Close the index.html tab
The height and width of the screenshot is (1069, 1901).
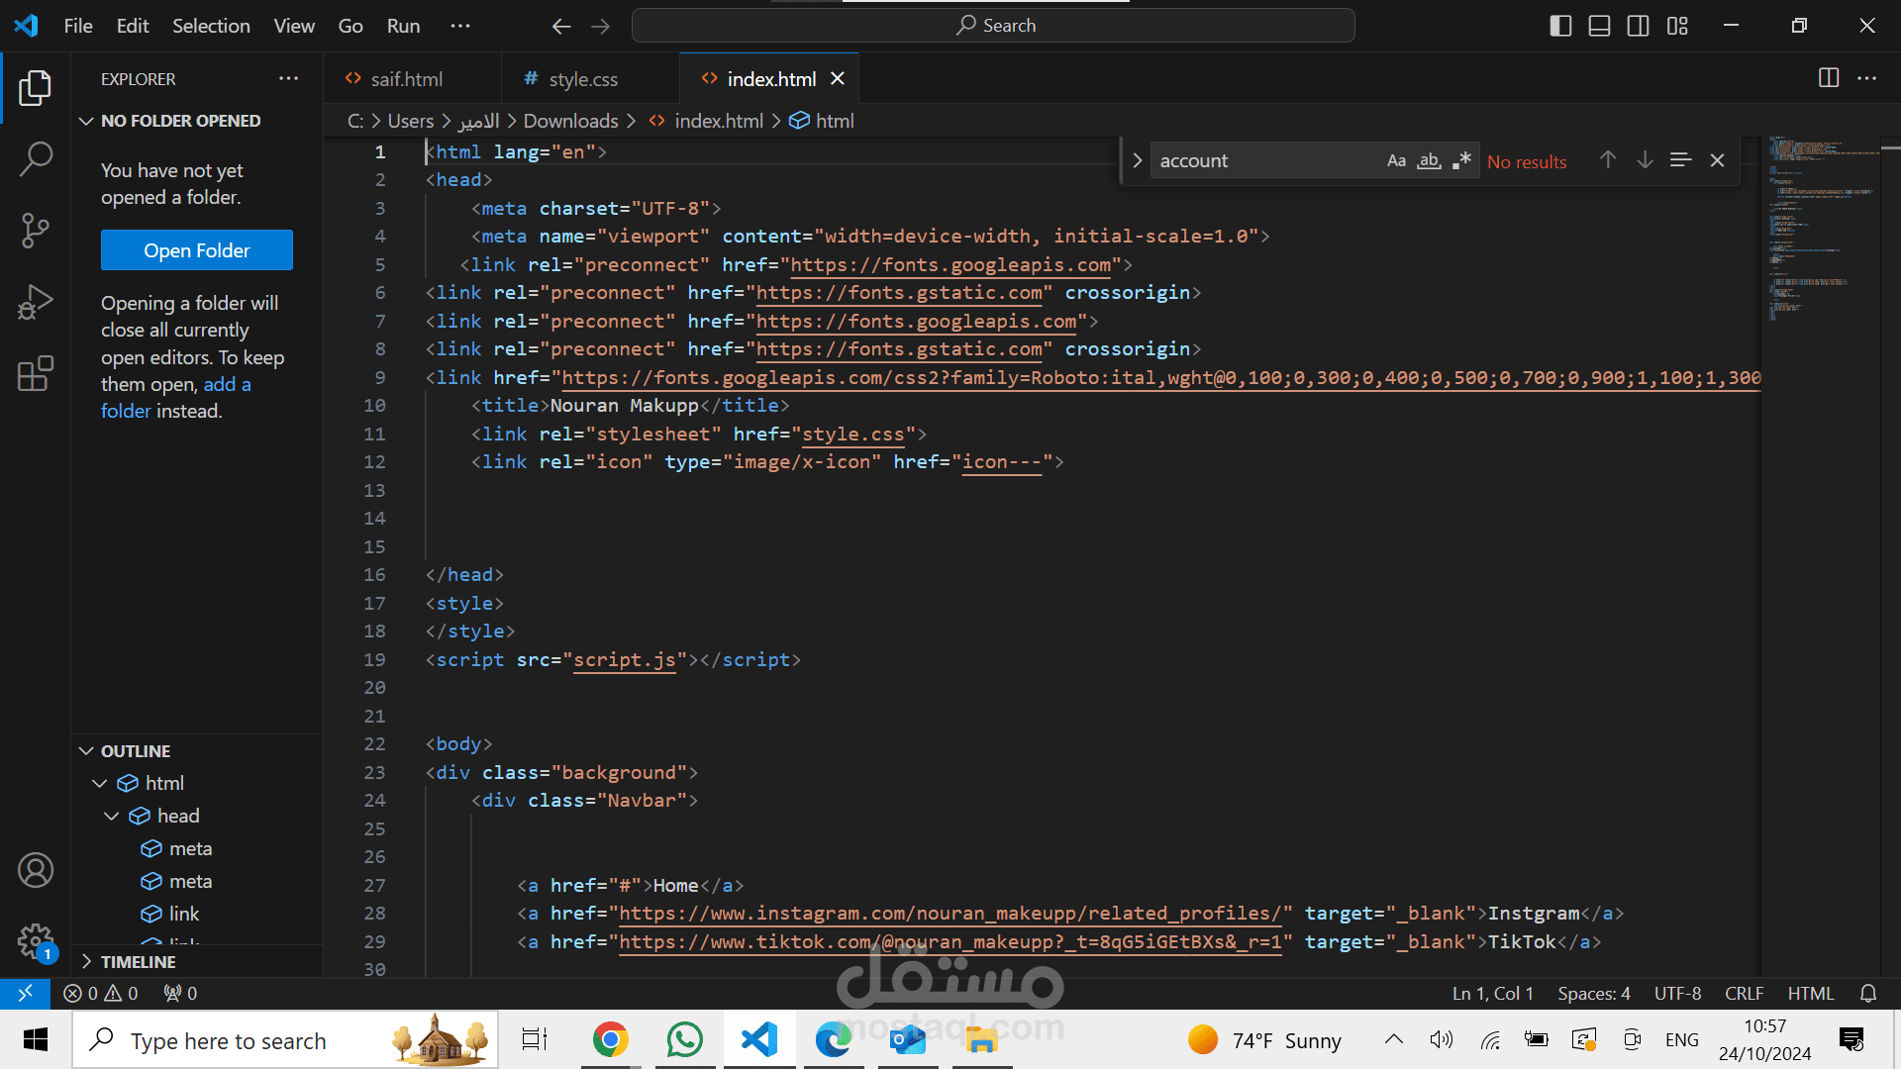[x=838, y=78]
